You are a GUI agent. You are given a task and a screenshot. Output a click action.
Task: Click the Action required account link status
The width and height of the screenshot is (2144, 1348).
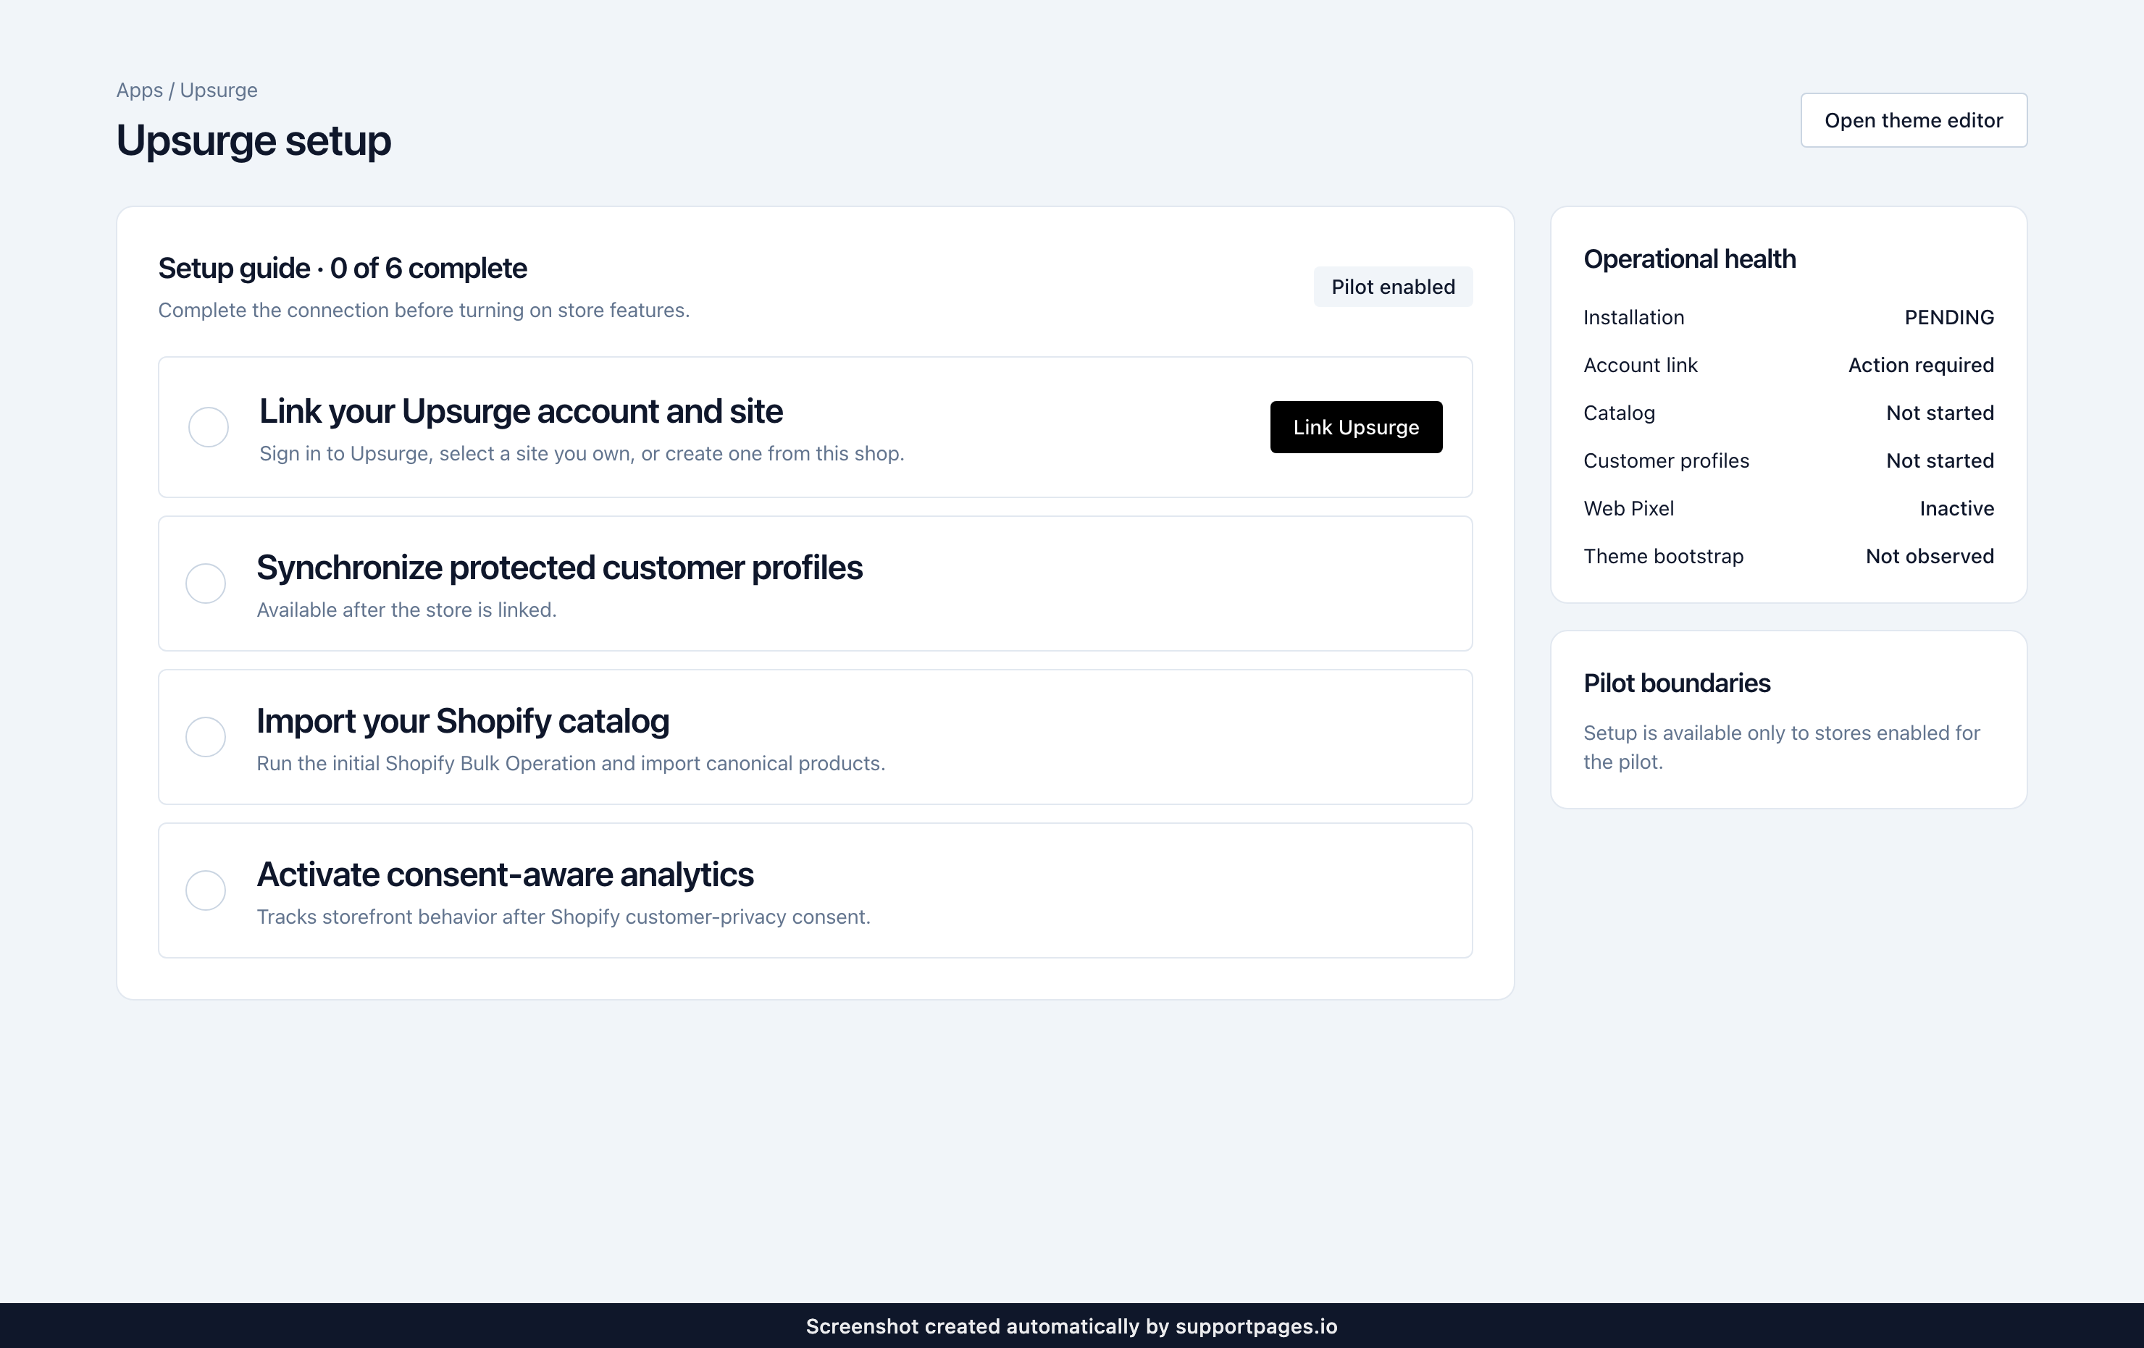pos(1920,366)
